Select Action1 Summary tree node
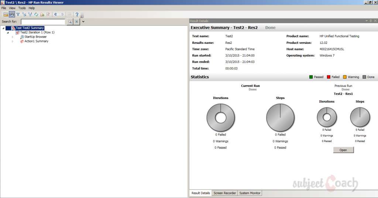 pyautogui.click(x=37, y=41)
